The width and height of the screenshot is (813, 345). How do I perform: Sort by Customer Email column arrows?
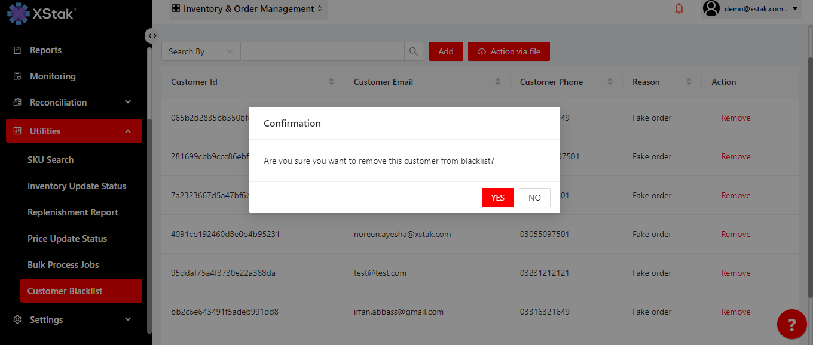pos(497,82)
